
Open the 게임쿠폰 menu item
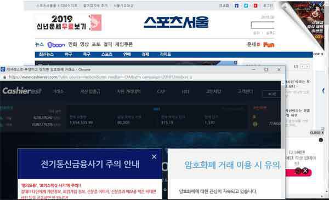click(x=123, y=44)
